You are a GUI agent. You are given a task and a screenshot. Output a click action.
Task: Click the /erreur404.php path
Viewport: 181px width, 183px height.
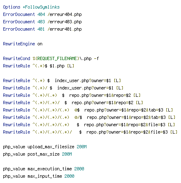tap(65, 14)
